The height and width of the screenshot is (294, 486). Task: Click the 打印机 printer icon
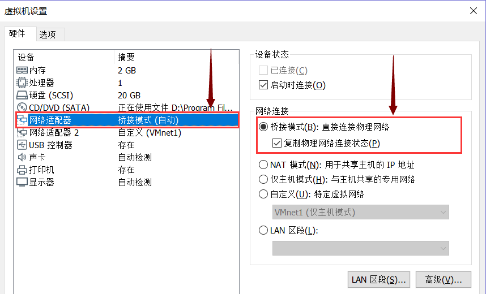click(22, 170)
